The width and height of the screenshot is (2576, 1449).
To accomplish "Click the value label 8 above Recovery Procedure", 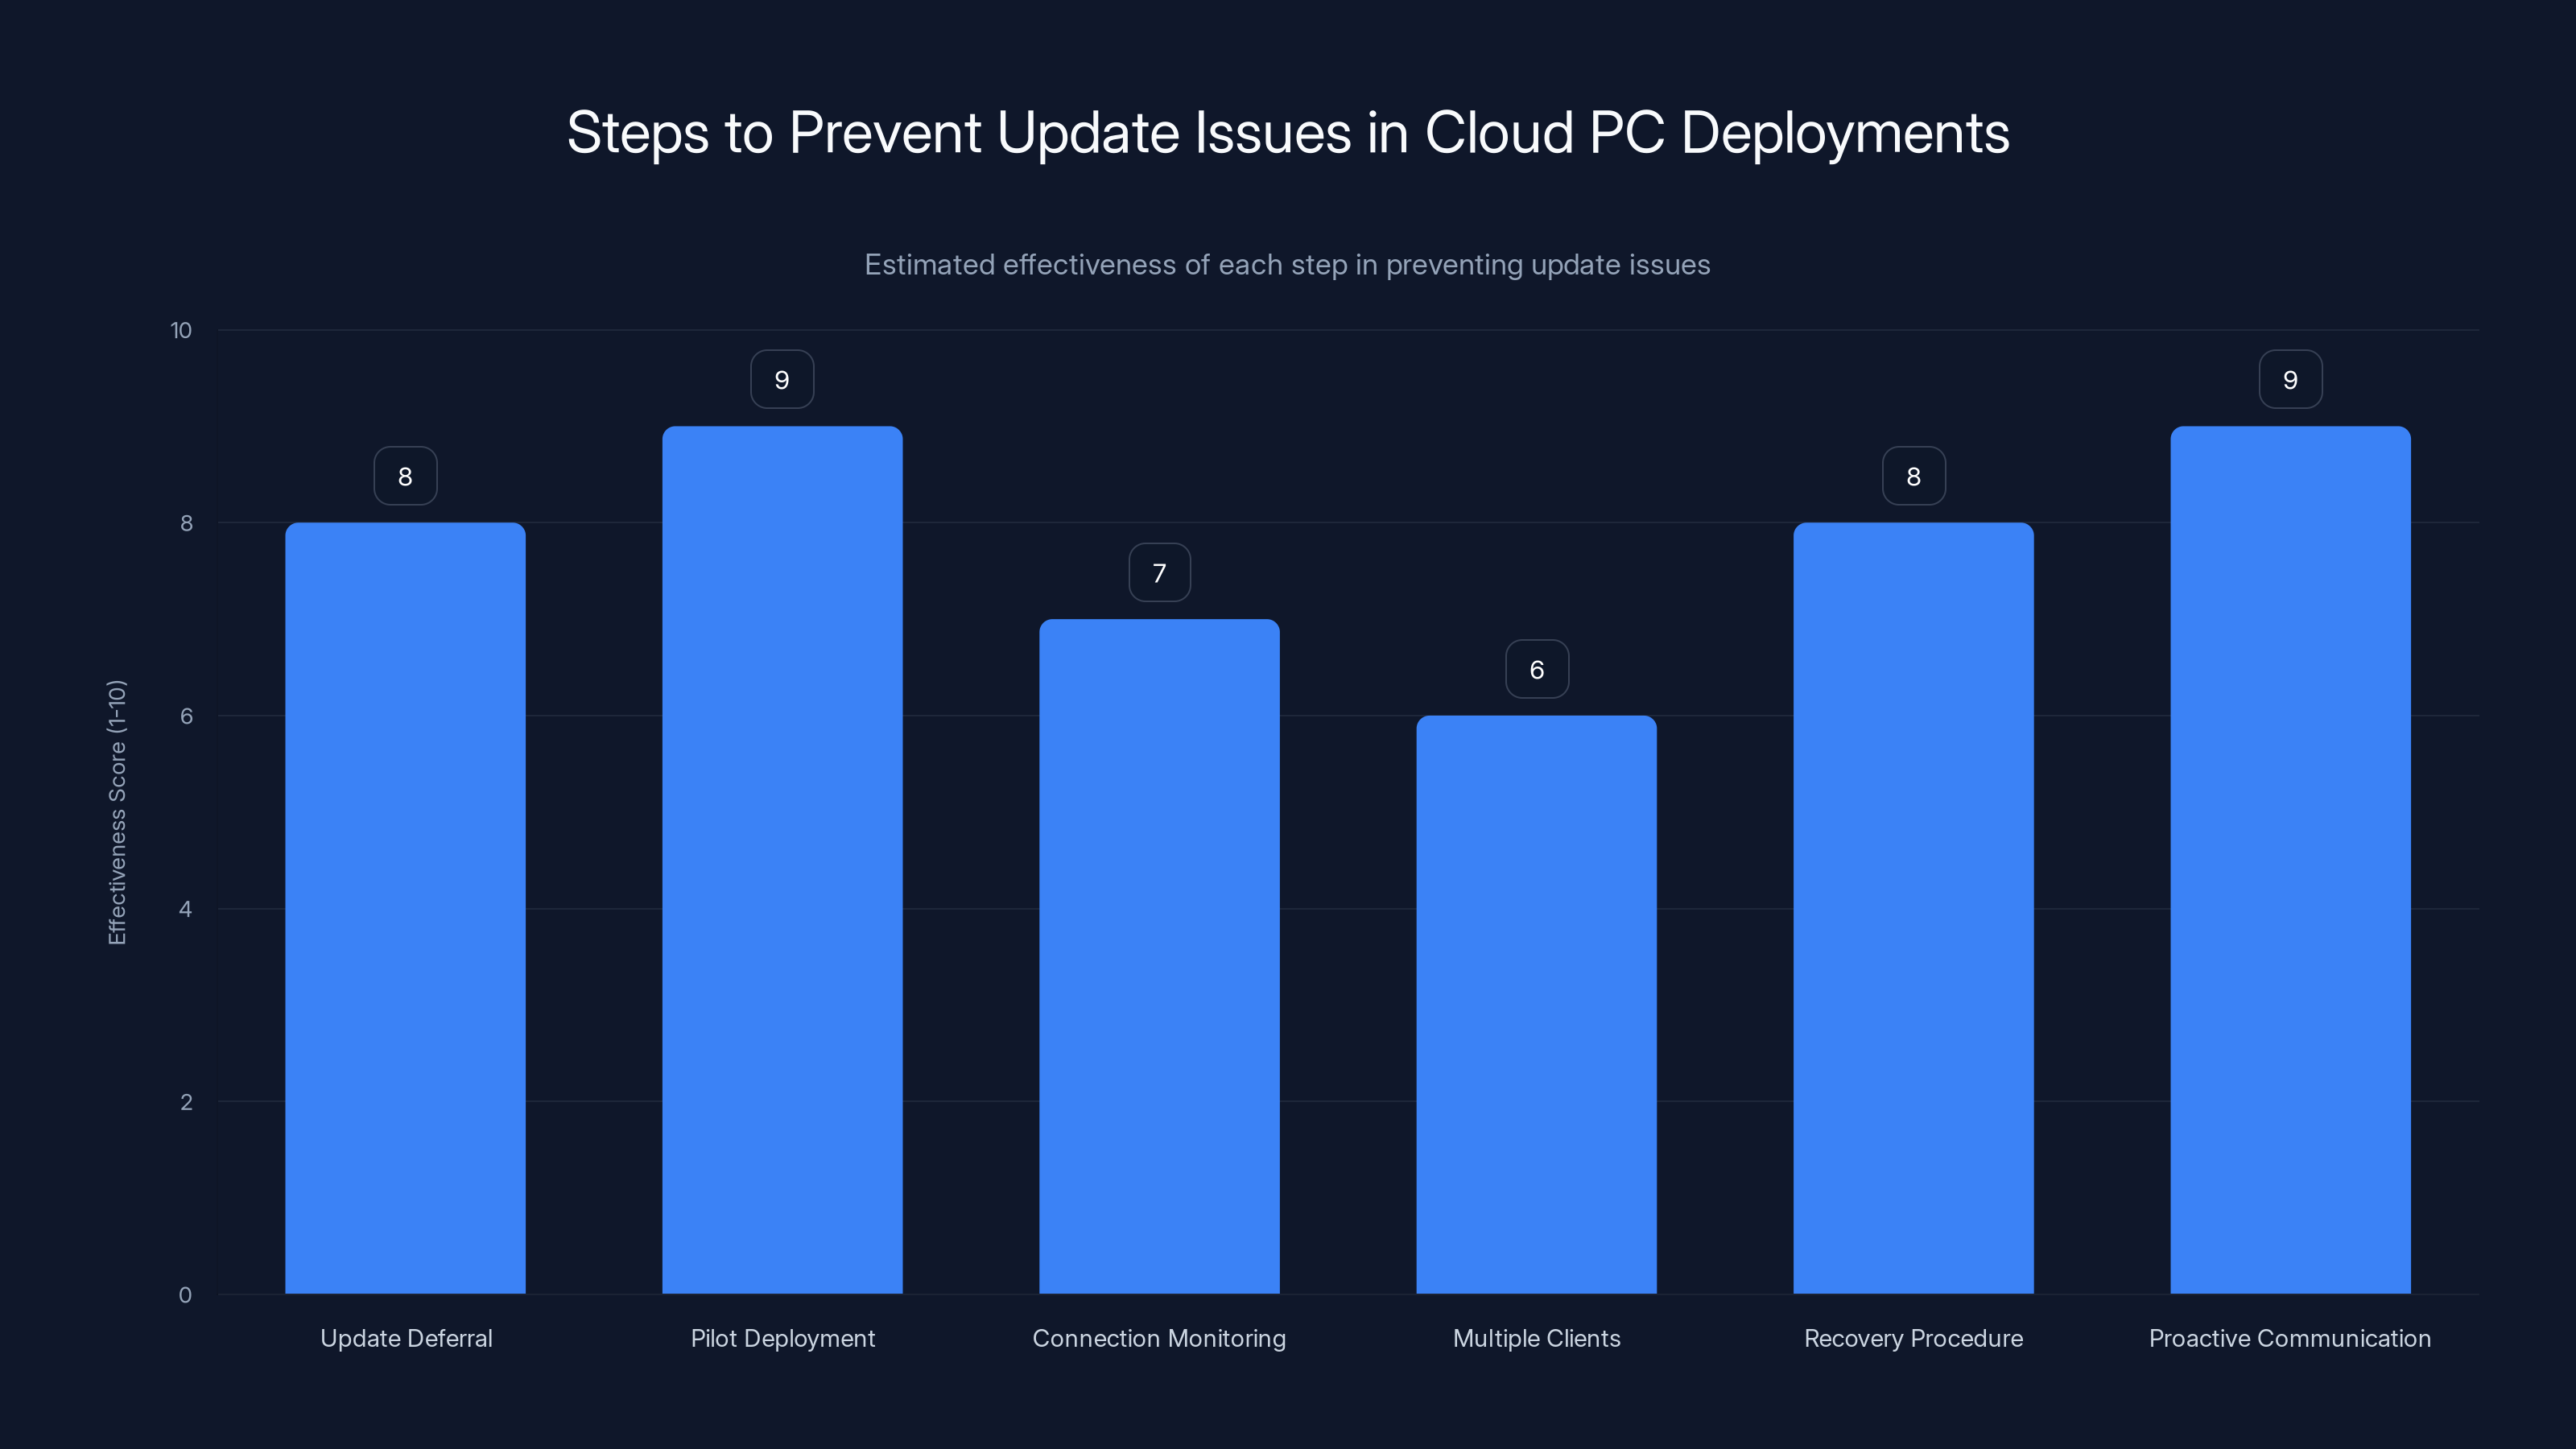I will [1913, 475].
